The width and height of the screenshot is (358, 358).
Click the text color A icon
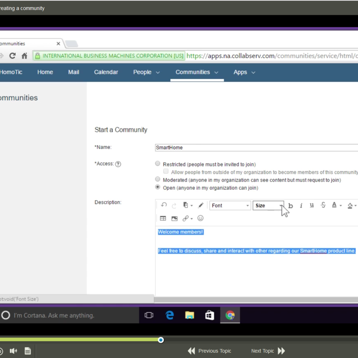click(334, 205)
